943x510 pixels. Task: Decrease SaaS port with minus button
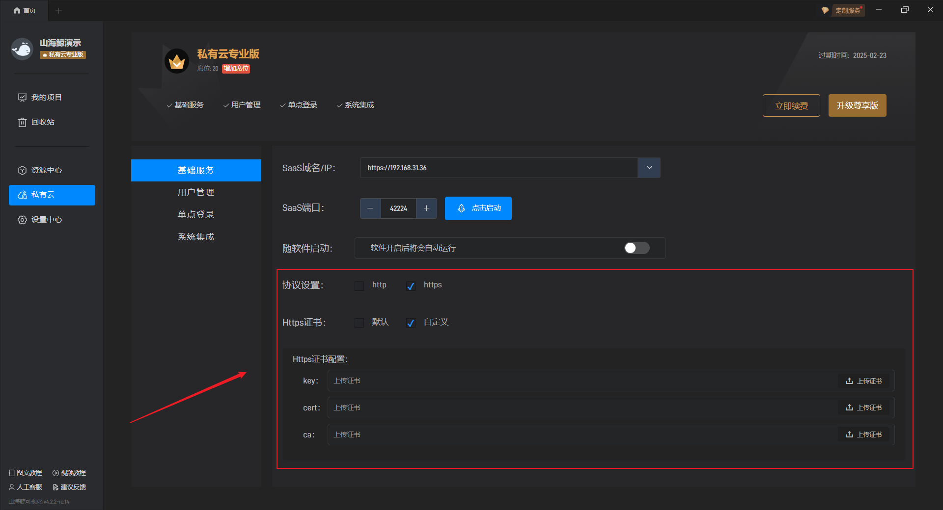tap(370, 208)
